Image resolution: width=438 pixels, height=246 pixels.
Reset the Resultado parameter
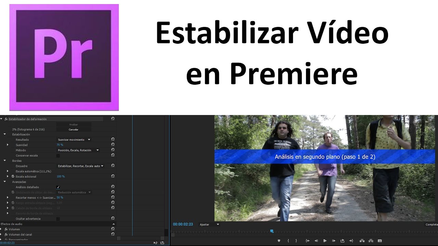pyautogui.click(x=113, y=139)
